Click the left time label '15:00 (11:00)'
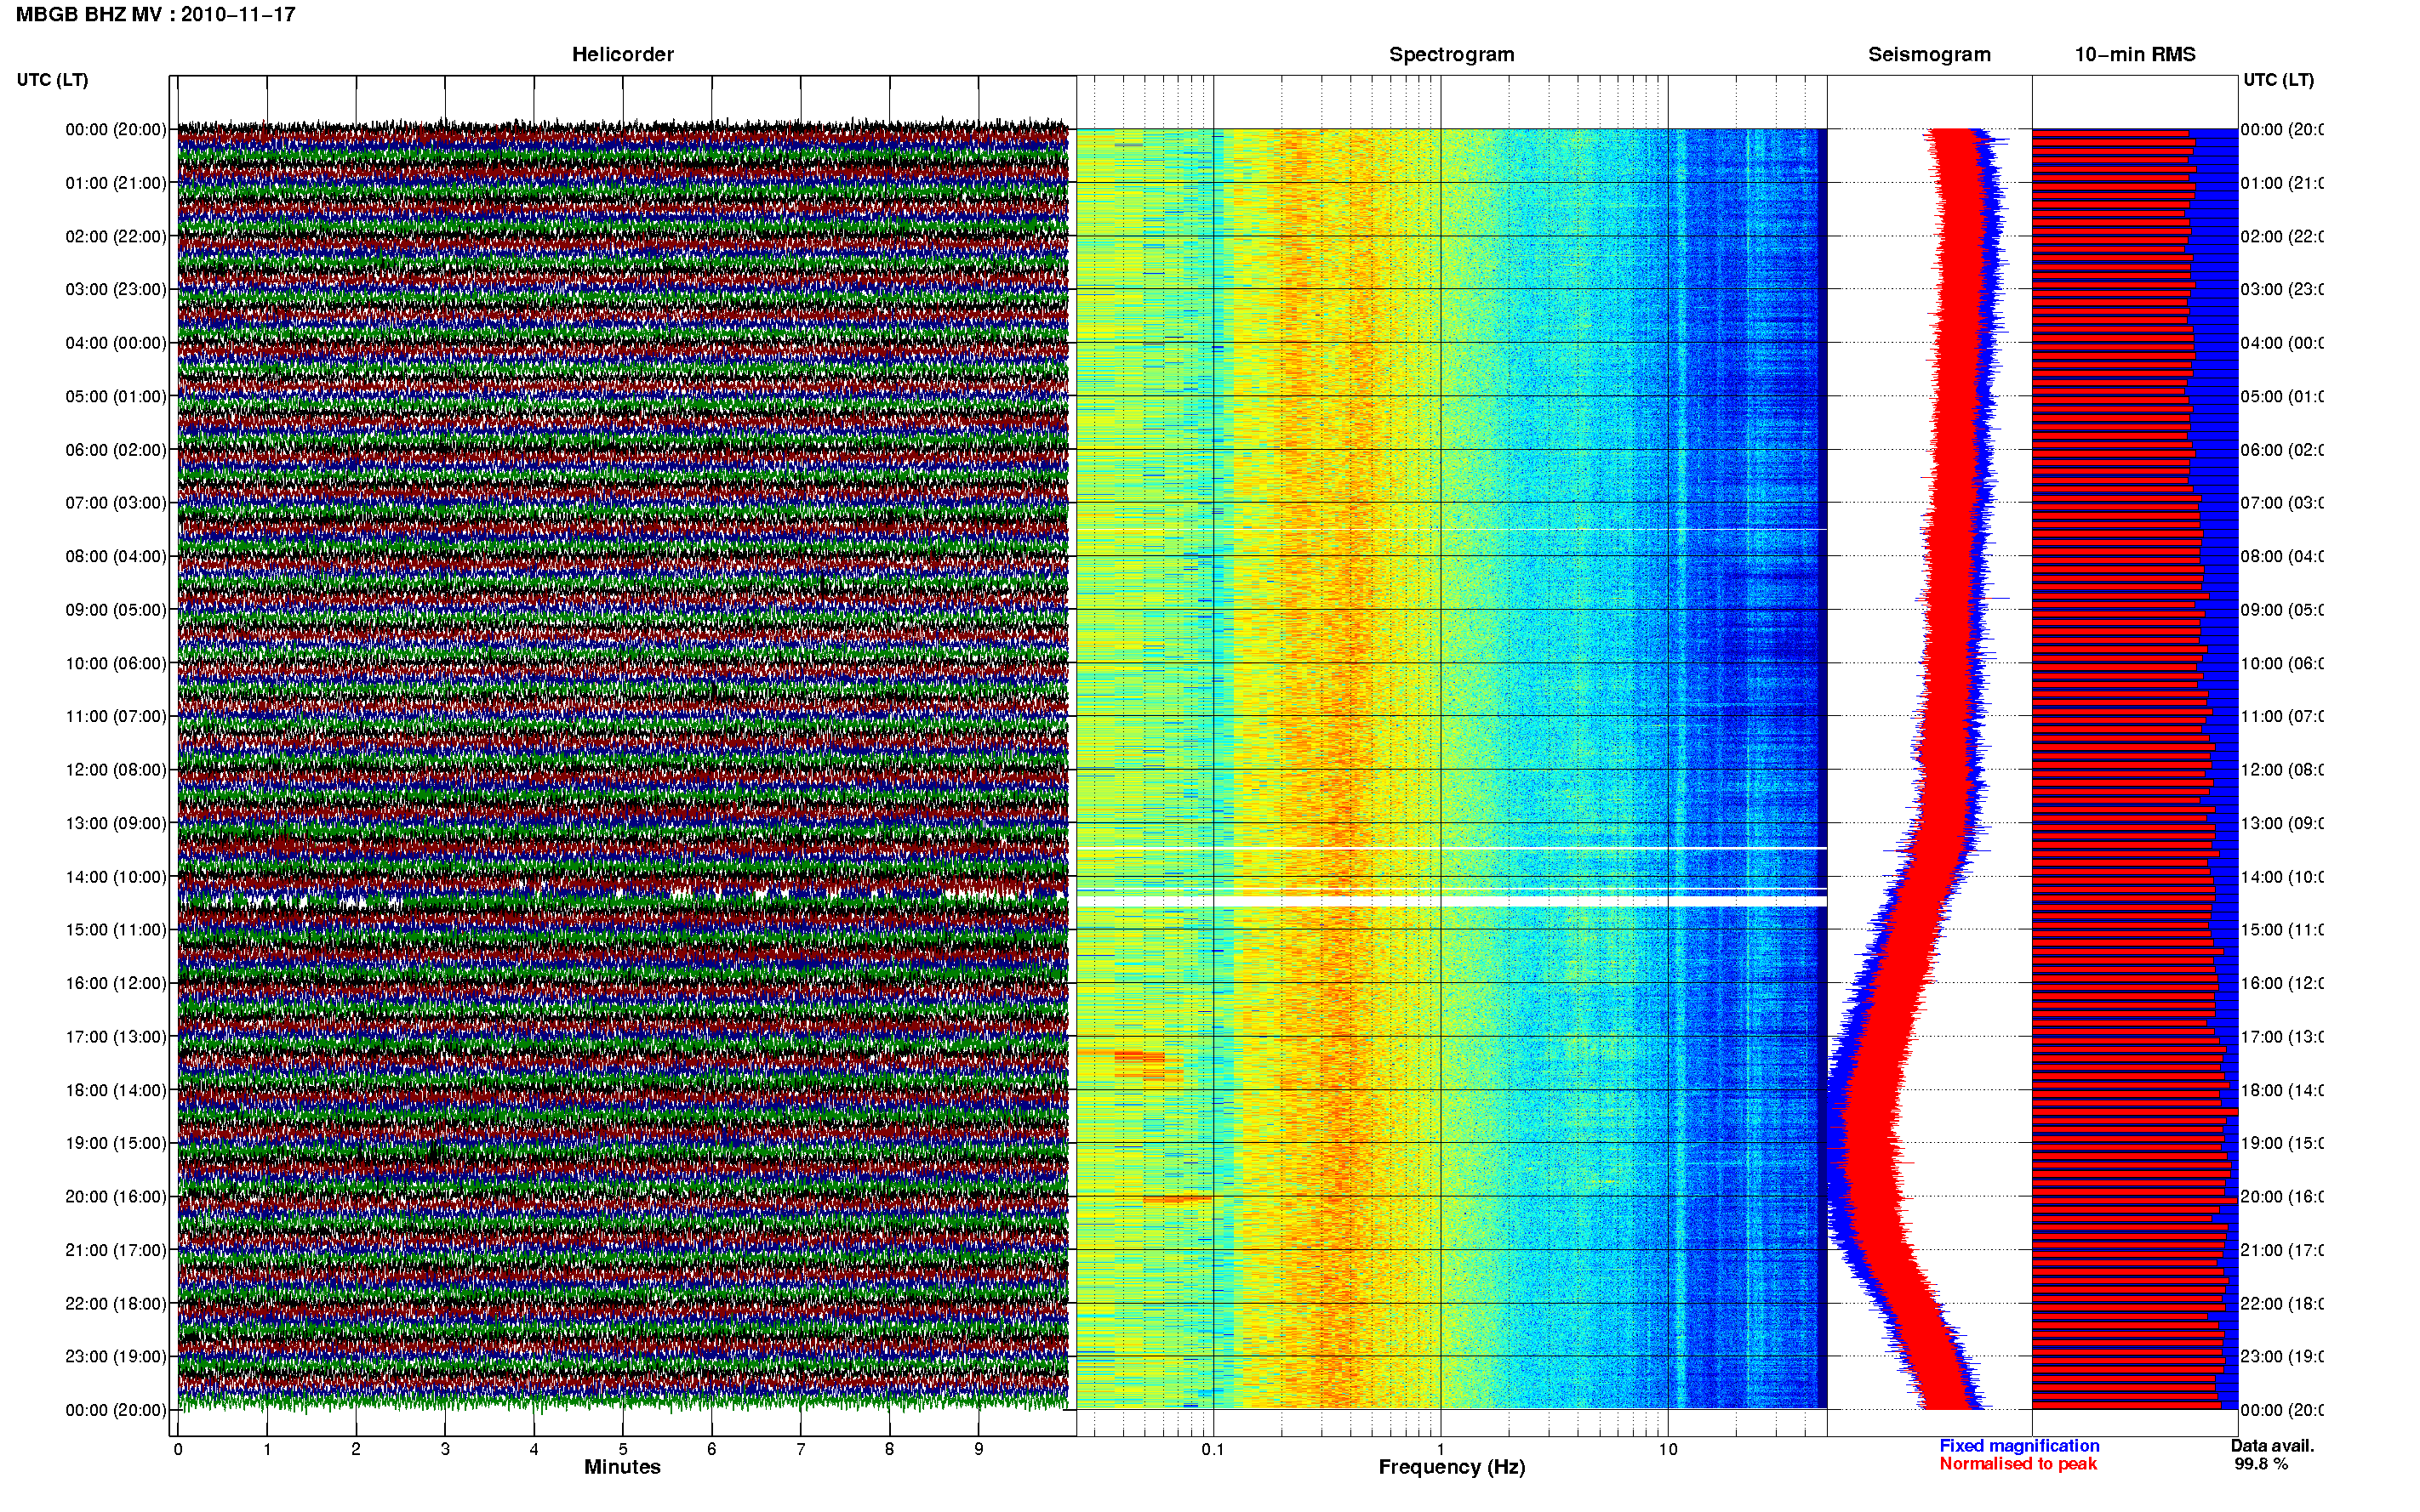2420x1512 pixels. click(x=116, y=930)
